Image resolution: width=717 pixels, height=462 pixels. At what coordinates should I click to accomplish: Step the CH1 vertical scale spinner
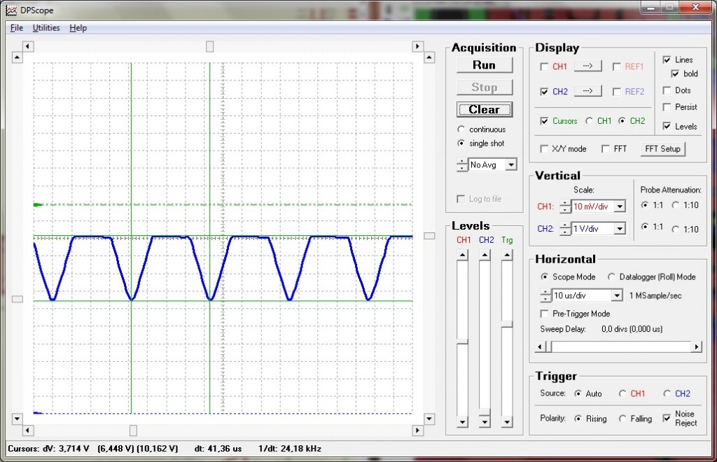[x=565, y=206]
